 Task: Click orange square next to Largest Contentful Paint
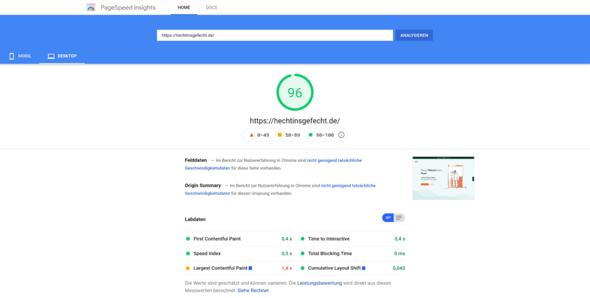click(x=188, y=268)
